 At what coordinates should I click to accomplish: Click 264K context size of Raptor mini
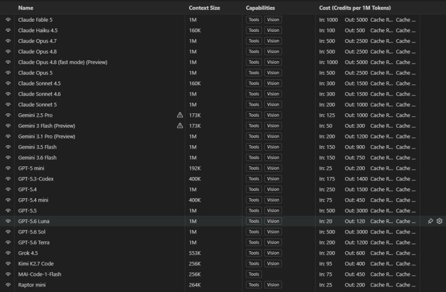(x=195, y=285)
